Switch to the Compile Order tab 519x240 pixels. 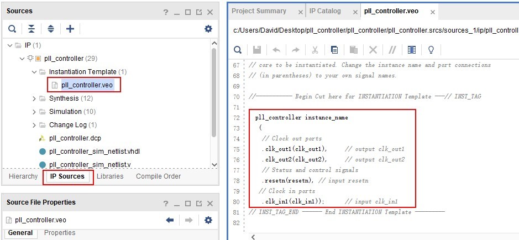[x=158, y=176]
